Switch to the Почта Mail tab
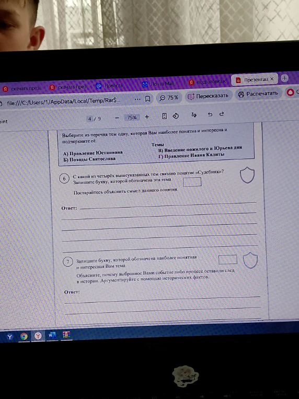The height and width of the screenshot is (399, 299). (x=158, y=84)
